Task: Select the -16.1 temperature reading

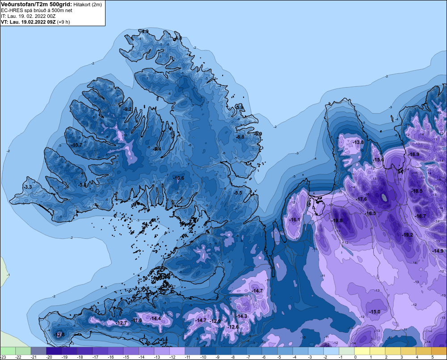Action: point(295,220)
